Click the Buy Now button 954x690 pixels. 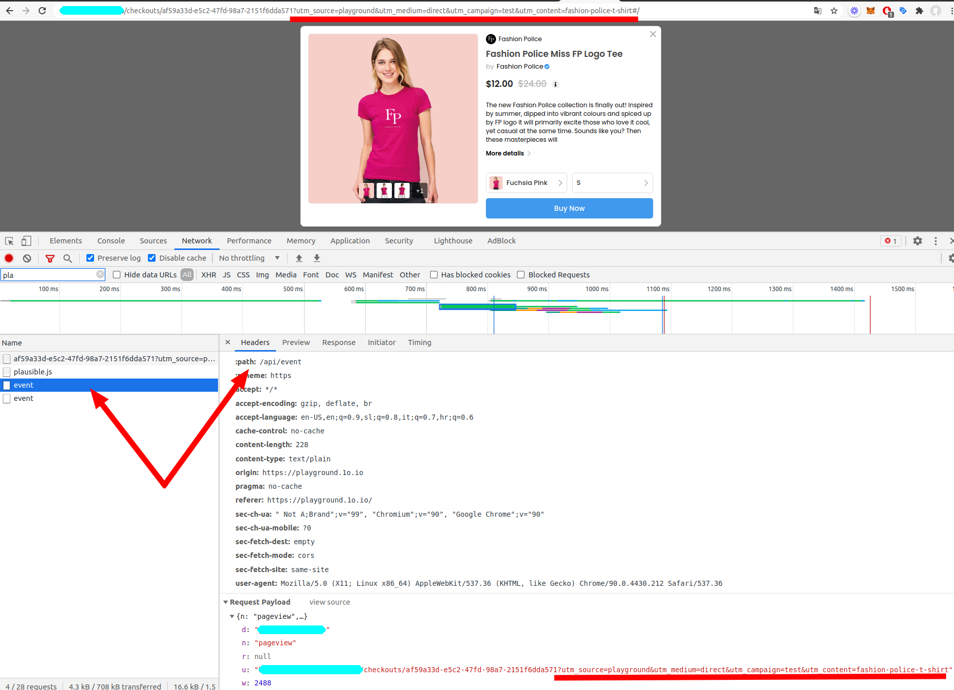coord(569,208)
